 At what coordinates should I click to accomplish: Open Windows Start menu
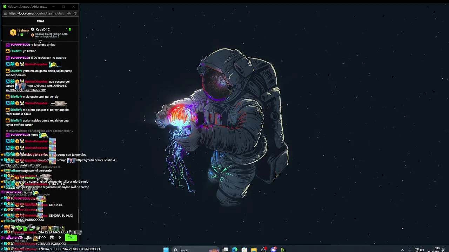point(166,250)
